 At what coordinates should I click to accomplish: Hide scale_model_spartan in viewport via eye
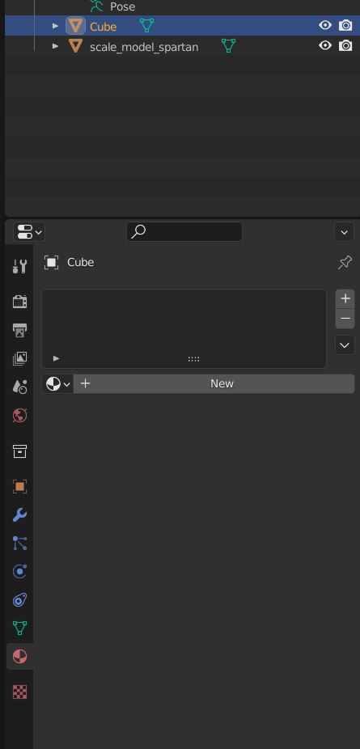325,46
